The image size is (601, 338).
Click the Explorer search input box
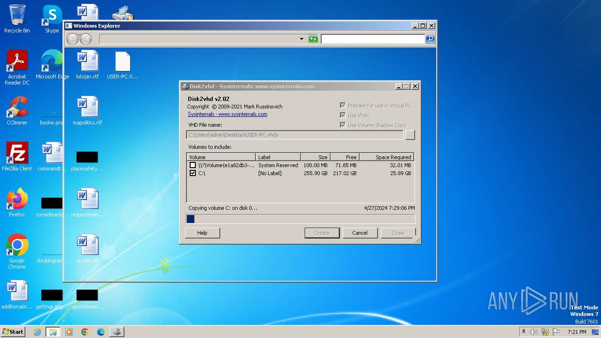[x=373, y=39]
